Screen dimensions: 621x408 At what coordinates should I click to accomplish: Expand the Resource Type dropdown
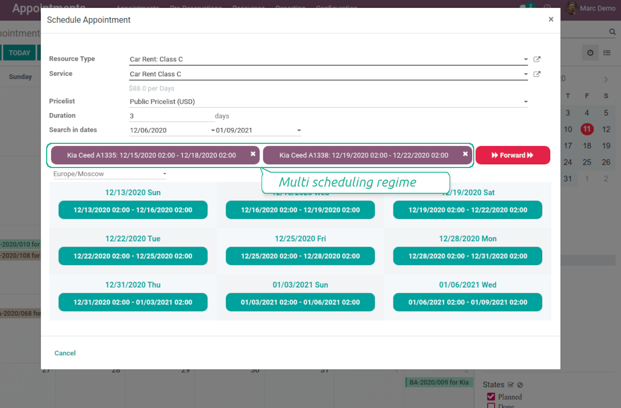tap(526, 59)
